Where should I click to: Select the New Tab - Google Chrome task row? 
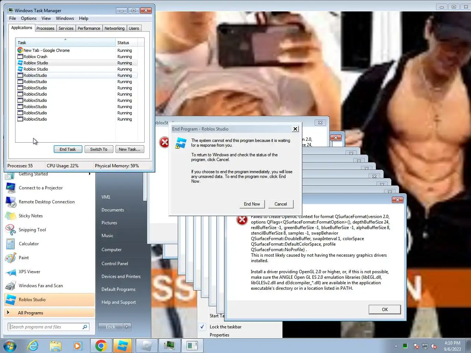click(77, 50)
